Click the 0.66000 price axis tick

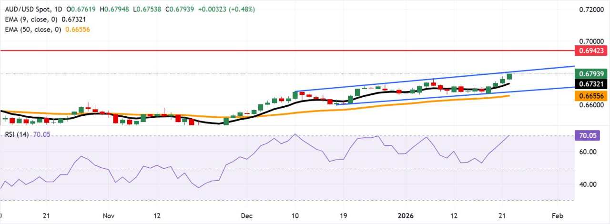[592, 105]
